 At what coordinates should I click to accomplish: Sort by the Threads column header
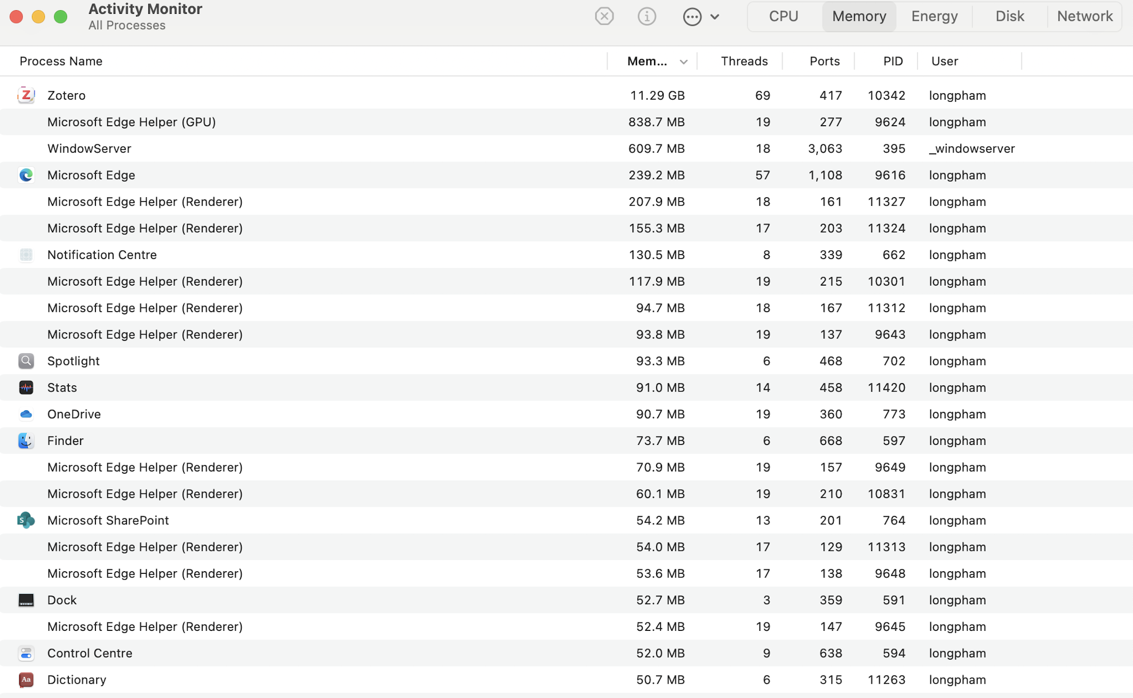coord(744,61)
